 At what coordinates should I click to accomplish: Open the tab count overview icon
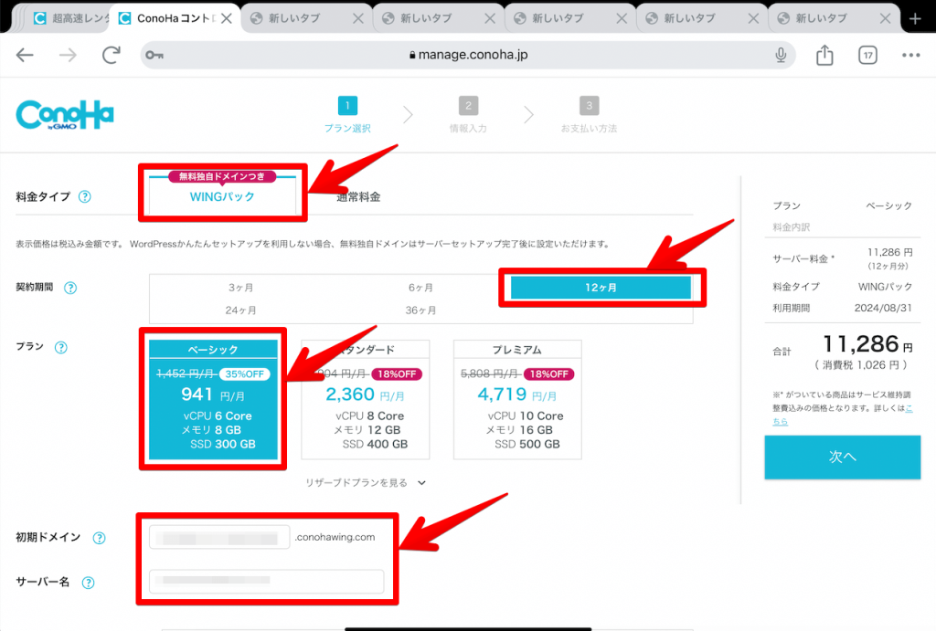coord(867,56)
